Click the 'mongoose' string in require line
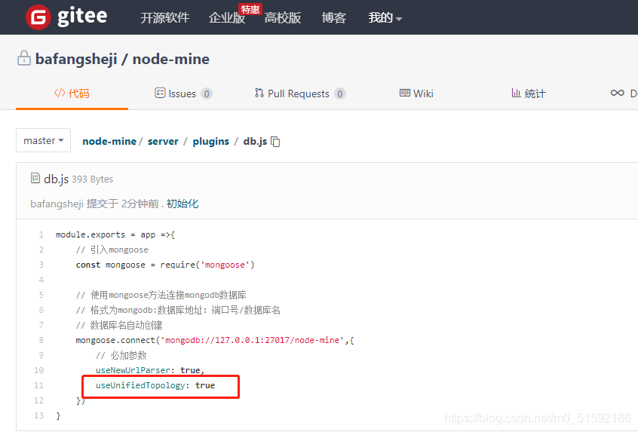This screenshot has height=432, width=638. click(x=225, y=265)
